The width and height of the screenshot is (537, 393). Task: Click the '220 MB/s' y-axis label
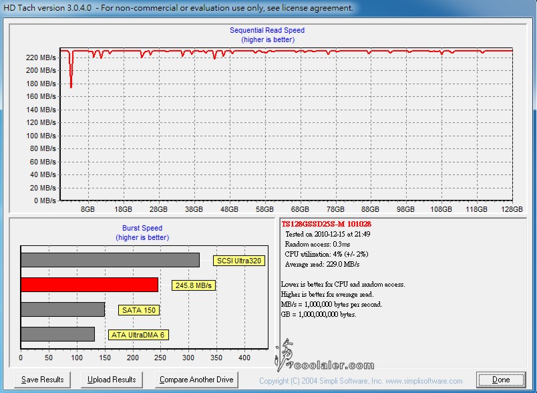coord(41,57)
